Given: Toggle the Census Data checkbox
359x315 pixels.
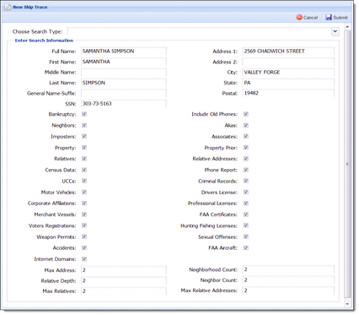Looking at the screenshot, I should tap(84, 170).
